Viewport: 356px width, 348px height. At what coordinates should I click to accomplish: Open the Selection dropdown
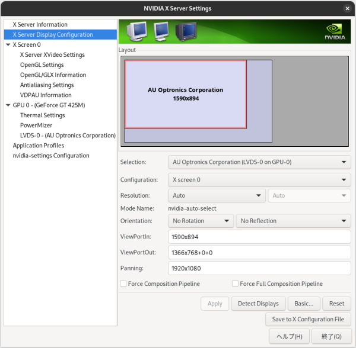259,162
